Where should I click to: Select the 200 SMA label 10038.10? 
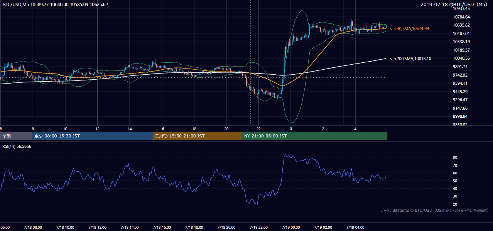[x=410, y=59]
